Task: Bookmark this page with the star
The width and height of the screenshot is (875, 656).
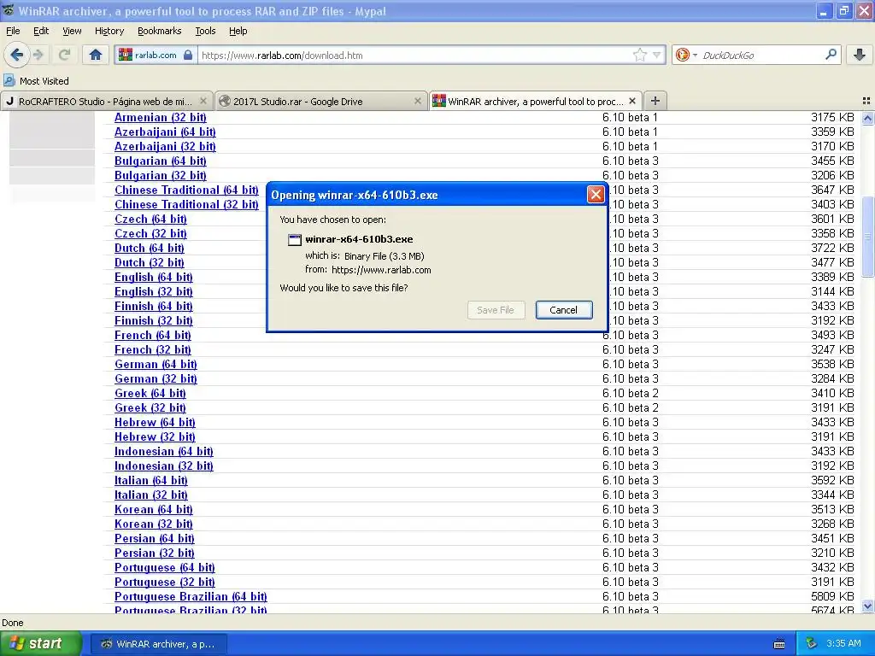Action: click(639, 55)
